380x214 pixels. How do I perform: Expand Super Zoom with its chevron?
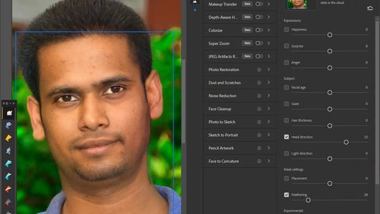click(x=269, y=43)
